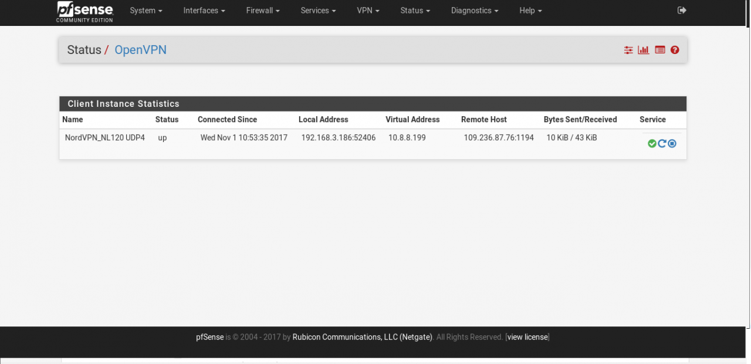Open related status bar chart icon

pyautogui.click(x=644, y=50)
